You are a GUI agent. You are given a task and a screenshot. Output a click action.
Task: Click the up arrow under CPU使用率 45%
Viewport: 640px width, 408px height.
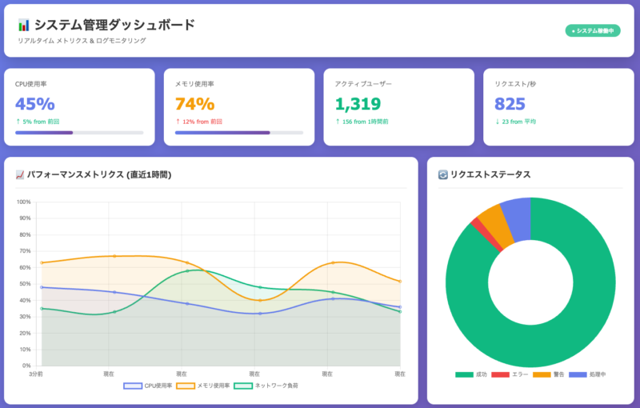18,122
